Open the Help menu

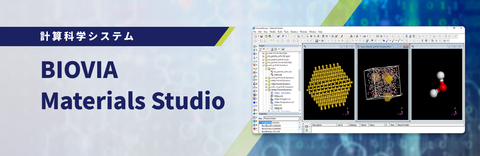click(320, 32)
